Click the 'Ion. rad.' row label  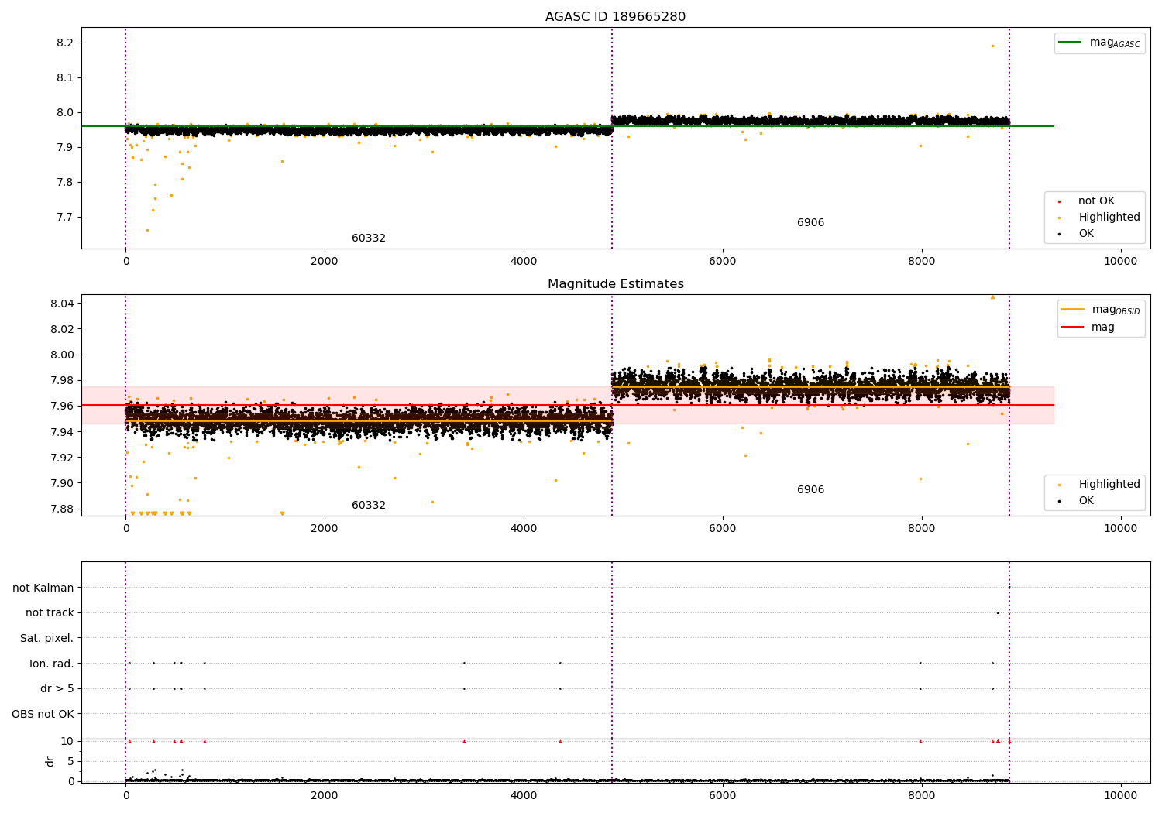[52, 664]
